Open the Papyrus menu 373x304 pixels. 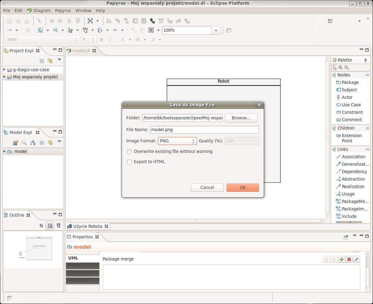pyautogui.click(x=63, y=11)
